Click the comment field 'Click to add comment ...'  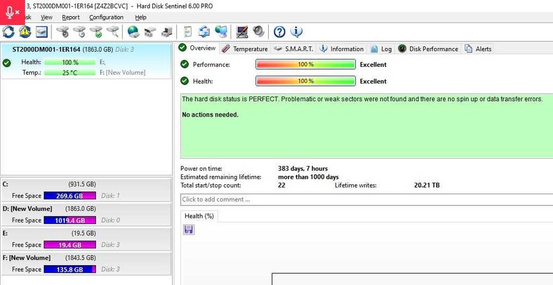click(x=367, y=199)
